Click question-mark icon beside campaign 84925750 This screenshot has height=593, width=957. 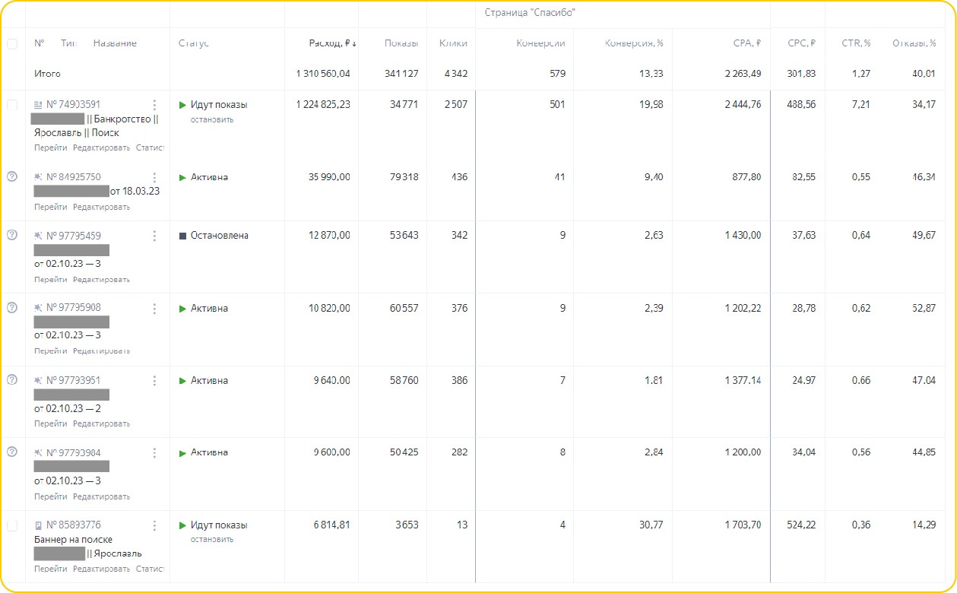tap(12, 176)
